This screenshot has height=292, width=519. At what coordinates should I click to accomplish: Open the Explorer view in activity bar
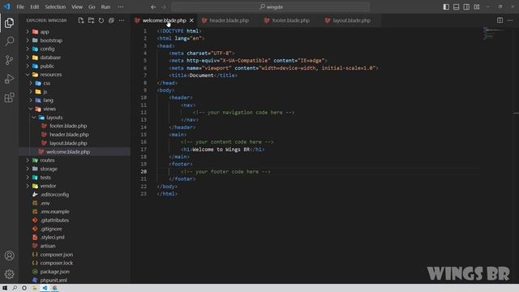pos(9,23)
